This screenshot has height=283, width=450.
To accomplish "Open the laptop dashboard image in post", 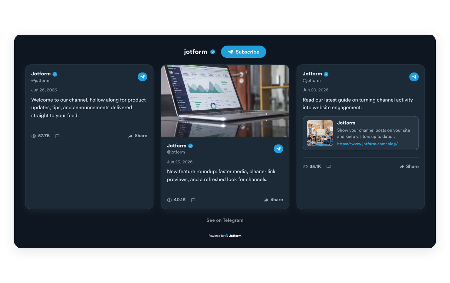I will [225, 101].
